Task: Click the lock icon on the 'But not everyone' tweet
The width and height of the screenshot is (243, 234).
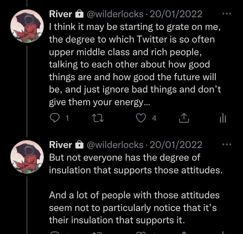Action: coord(79,145)
